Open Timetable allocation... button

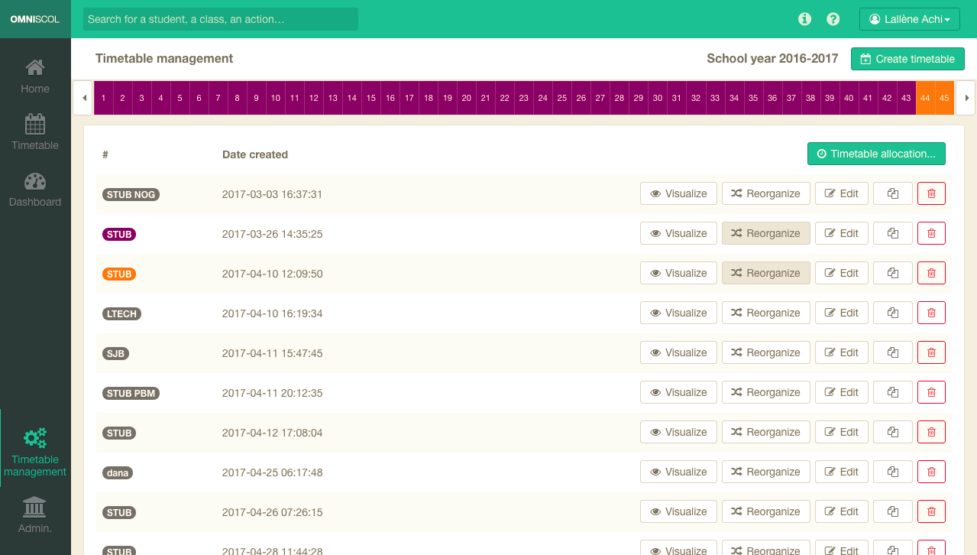[875, 154]
